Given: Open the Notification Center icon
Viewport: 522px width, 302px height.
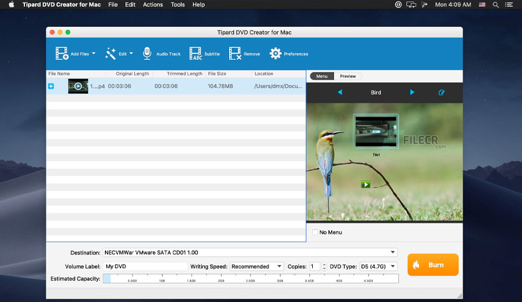Looking at the screenshot, I should coord(509,4).
